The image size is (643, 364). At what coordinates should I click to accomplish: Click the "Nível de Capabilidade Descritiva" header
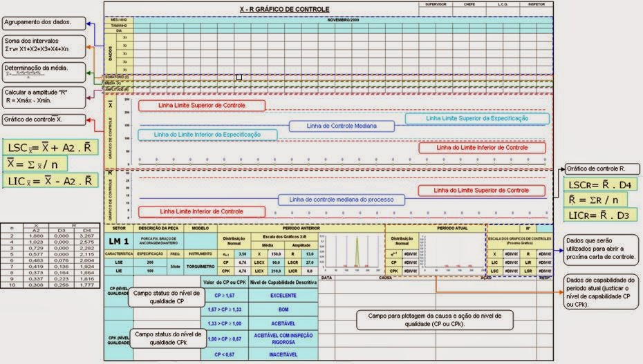283,282
